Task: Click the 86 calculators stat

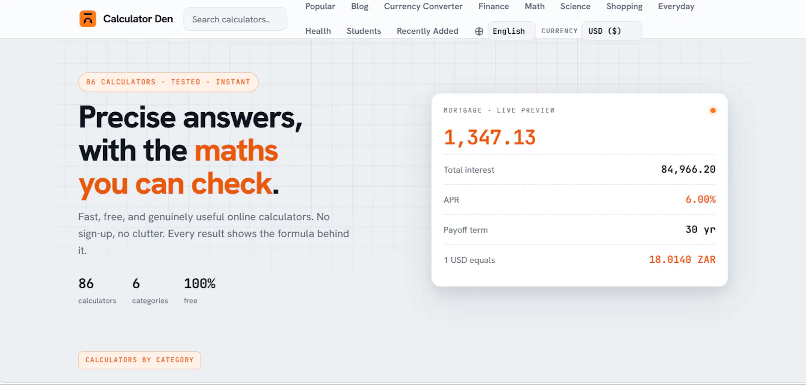Action: pos(97,291)
